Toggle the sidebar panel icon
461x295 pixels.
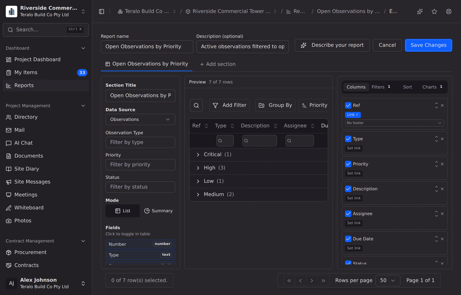[x=102, y=12]
